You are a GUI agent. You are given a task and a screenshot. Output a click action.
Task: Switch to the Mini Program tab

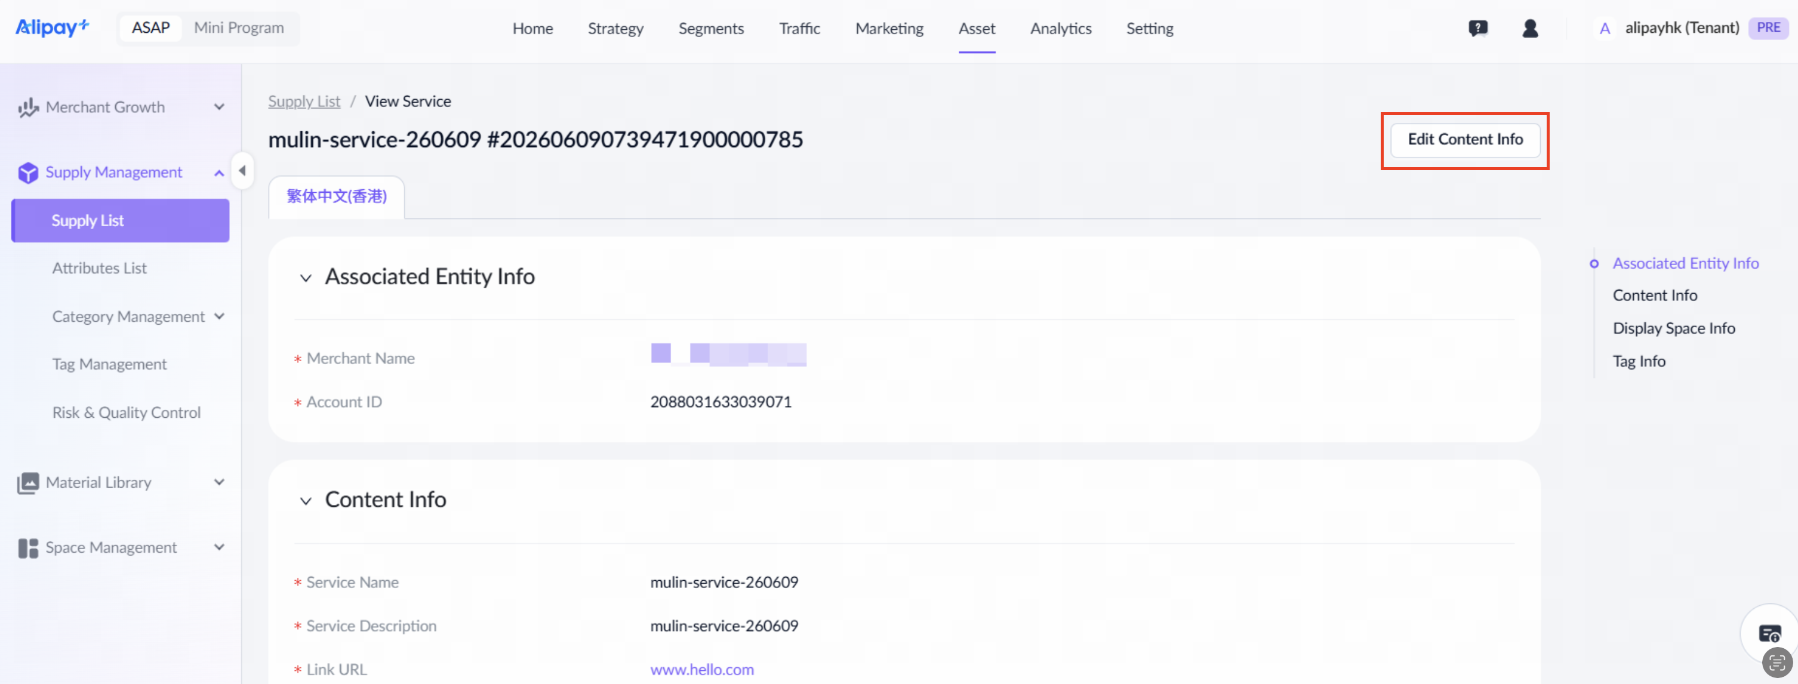239,28
